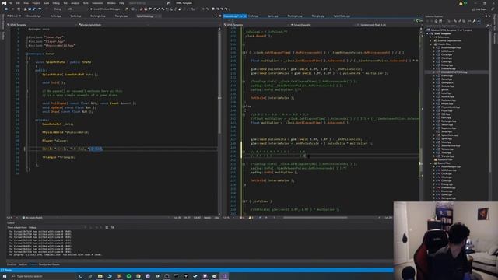This screenshot has width=498, height=280.
Task: Select the Solution 'SFML Template' root node
Action: (x=450, y=30)
